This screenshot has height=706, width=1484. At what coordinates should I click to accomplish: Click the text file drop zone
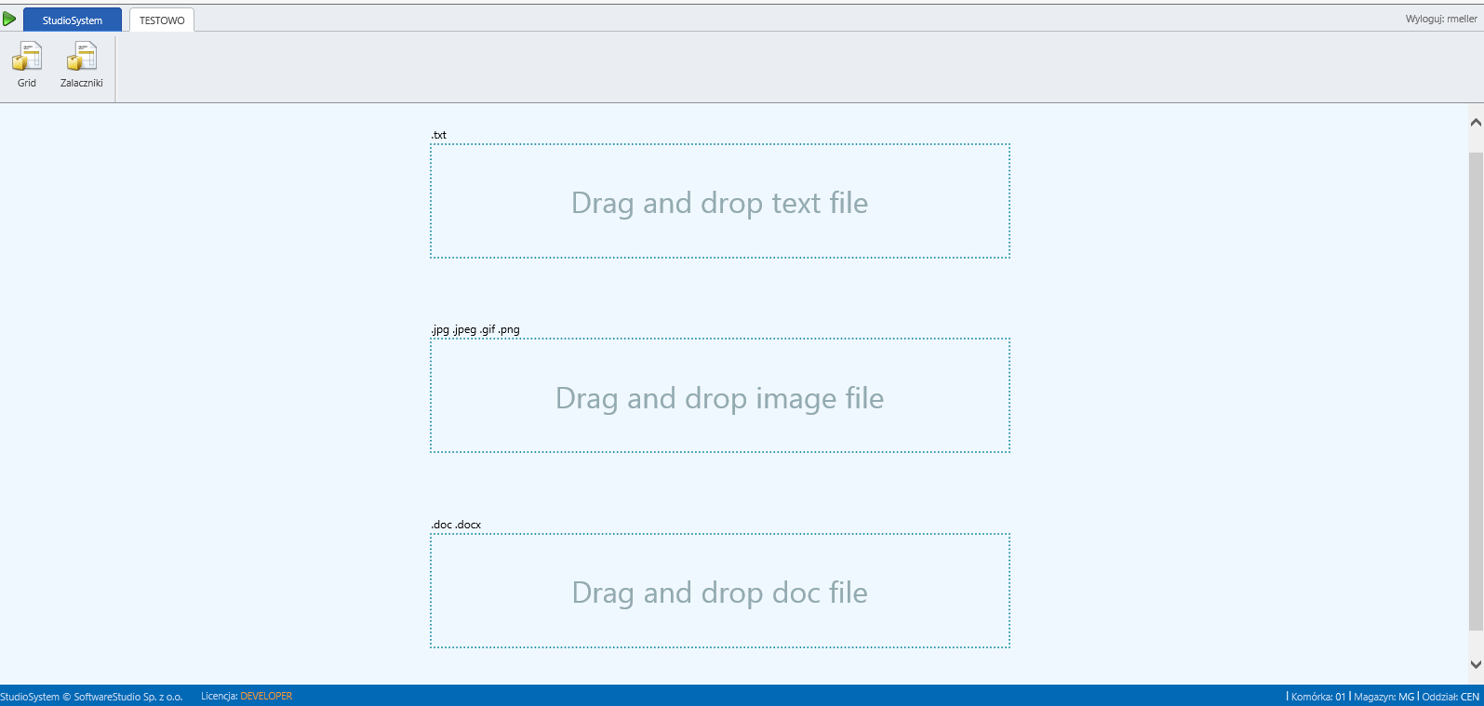(720, 201)
